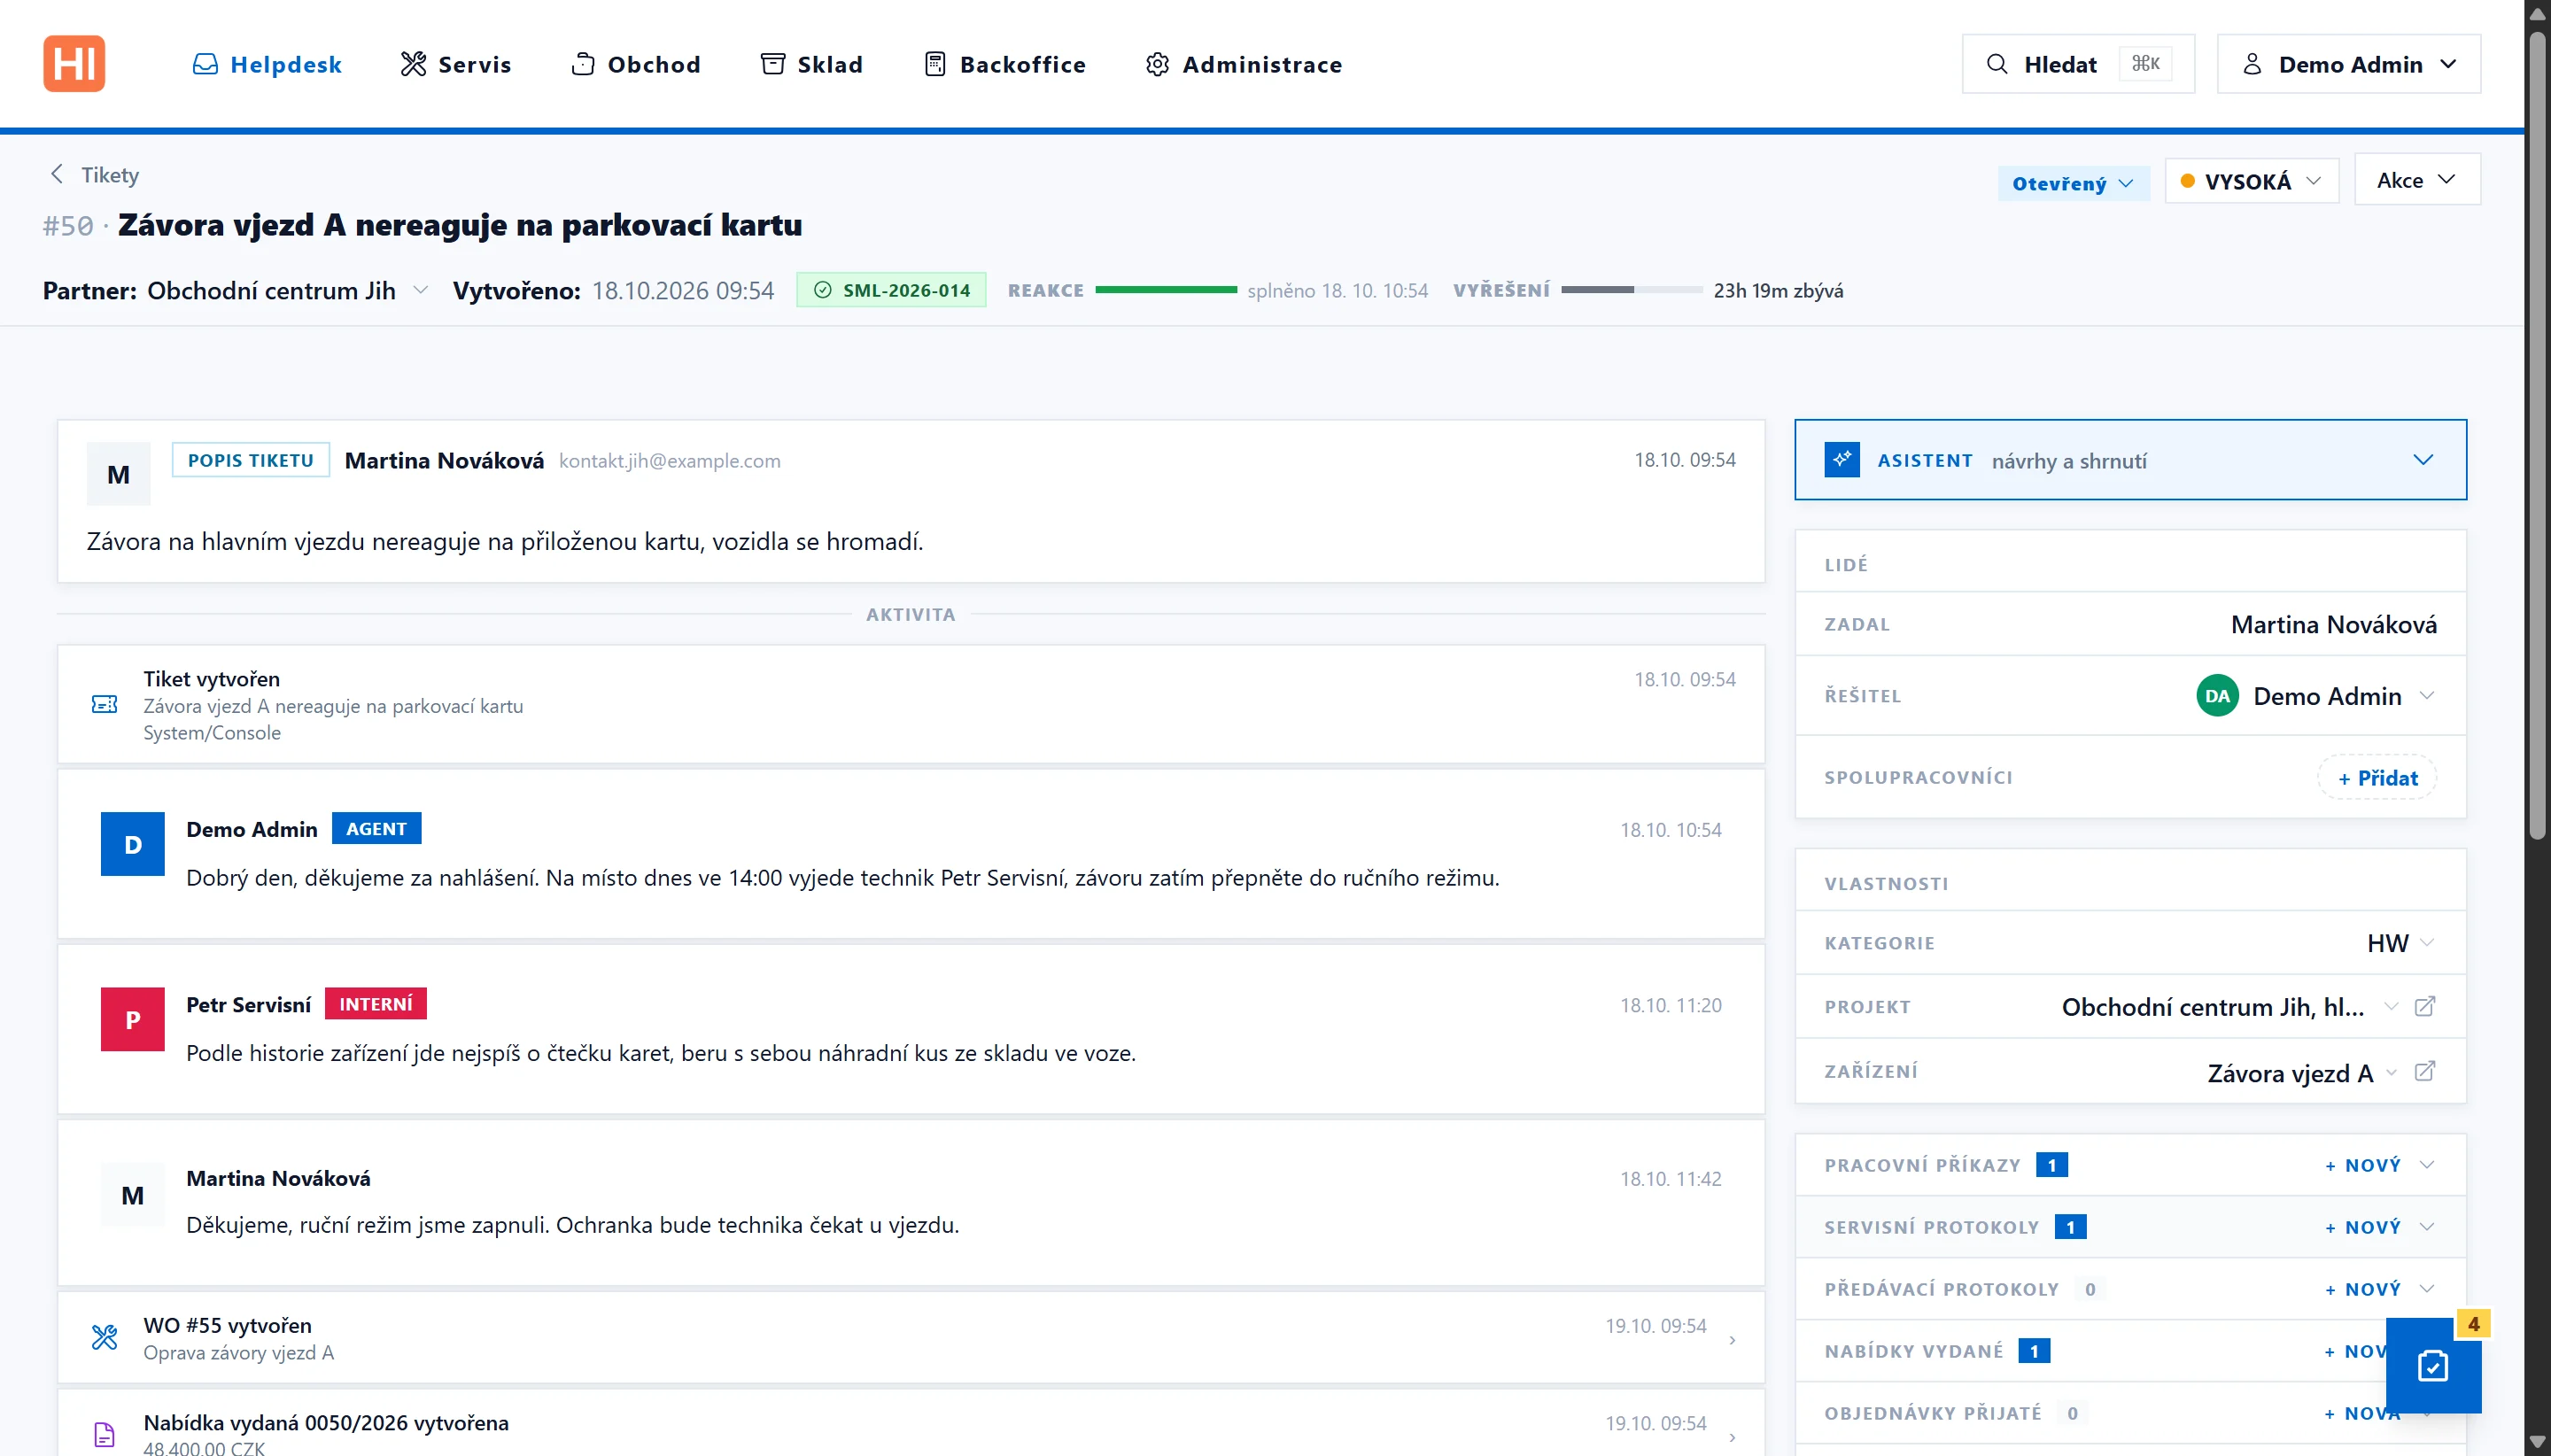Open the Demo Admin user menu
The width and height of the screenshot is (2551, 1456).
(x=2348, y=64)
